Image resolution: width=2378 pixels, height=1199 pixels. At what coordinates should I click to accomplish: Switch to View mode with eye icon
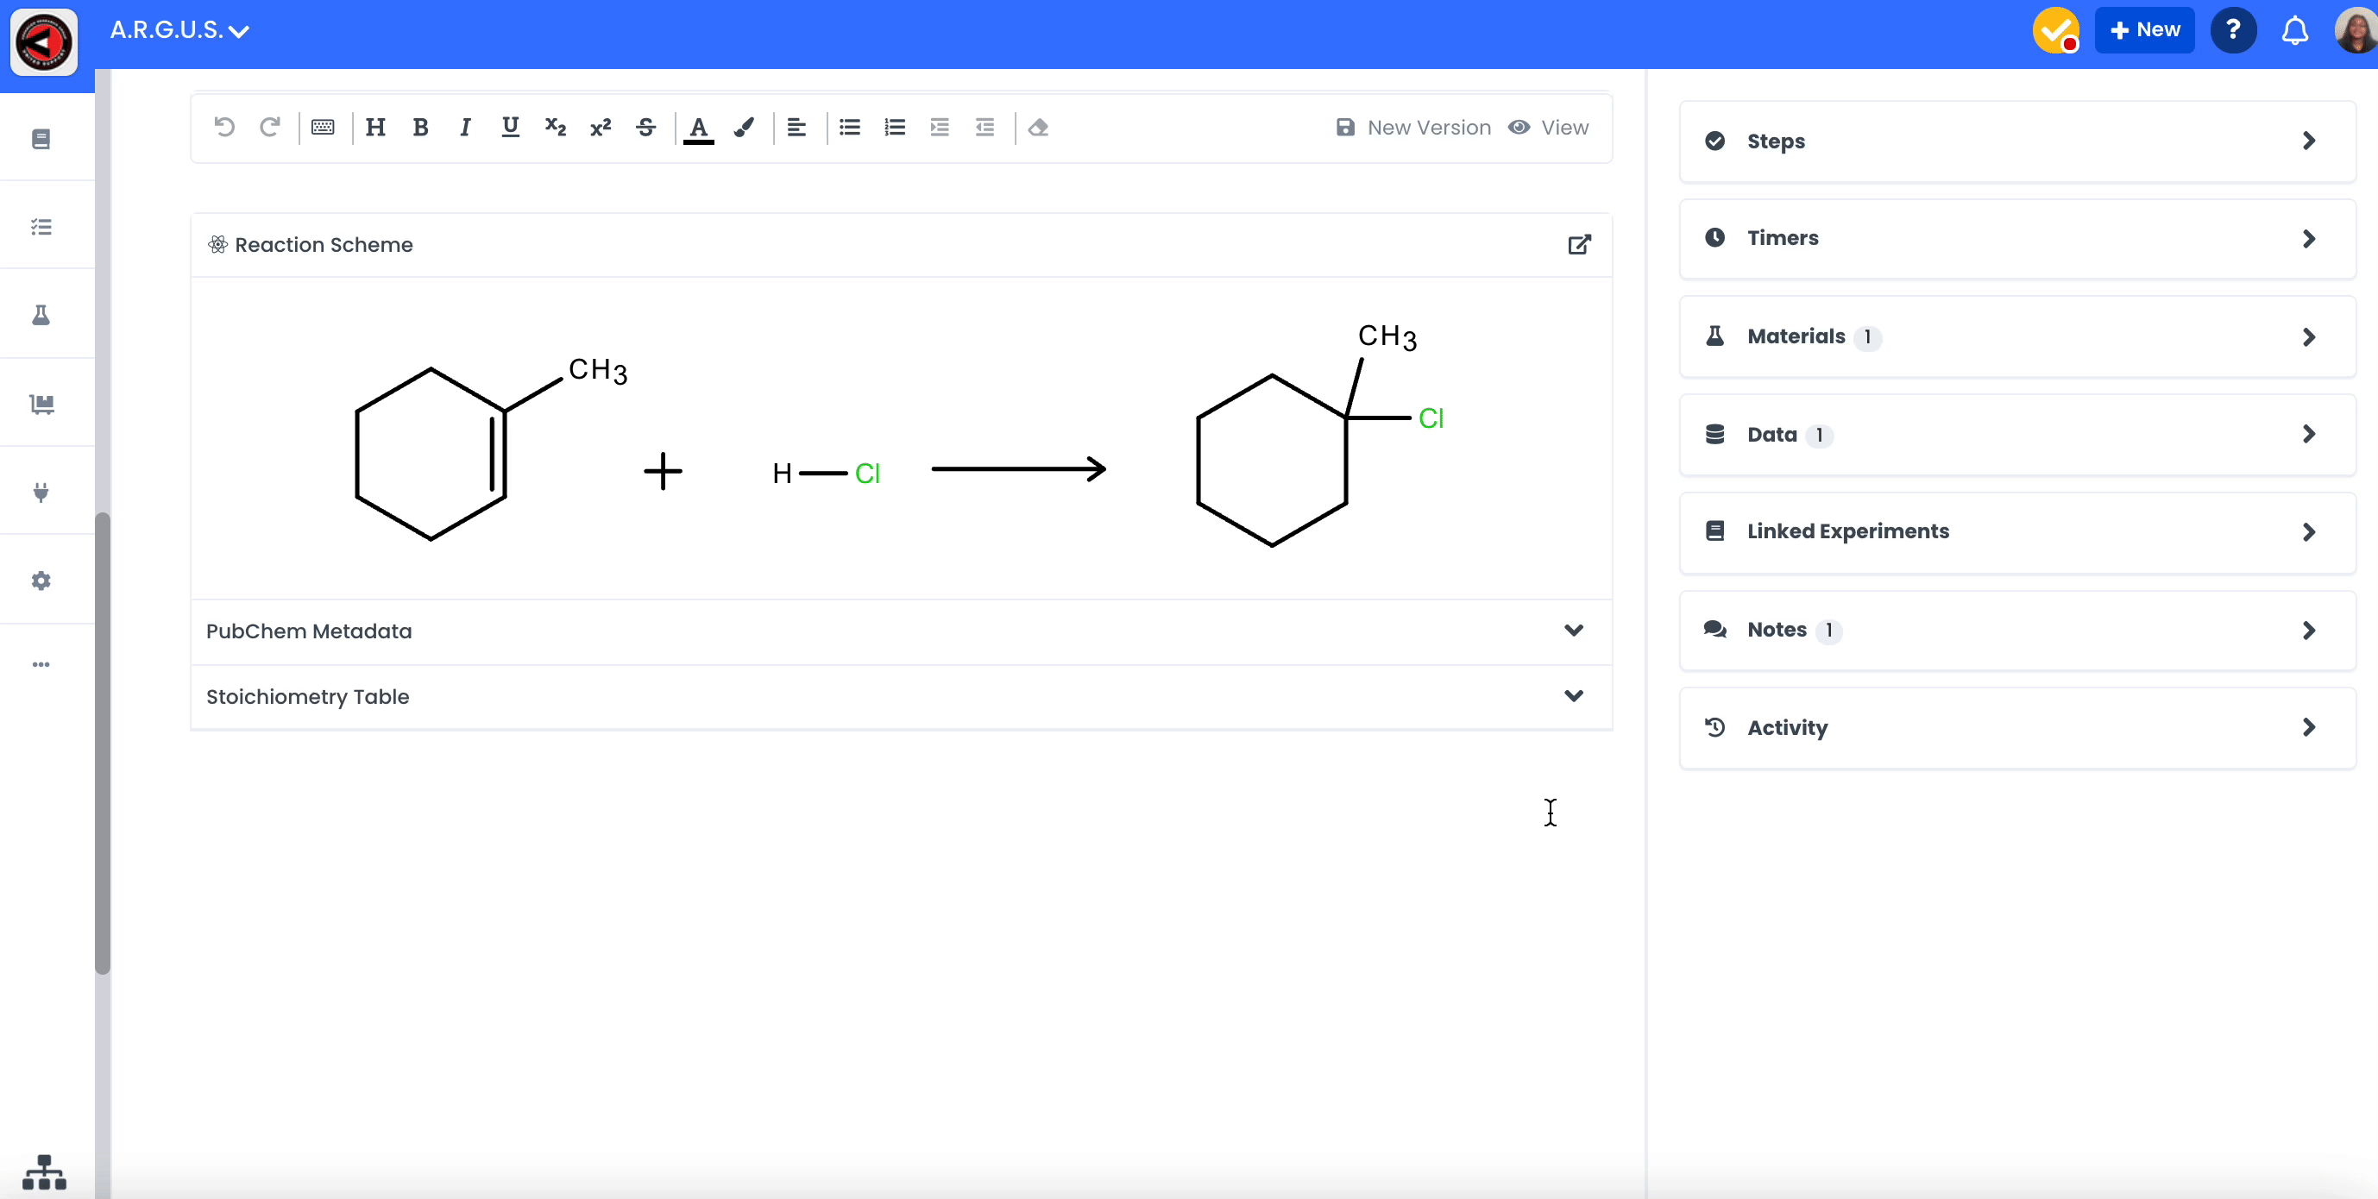click(1548, 128)
